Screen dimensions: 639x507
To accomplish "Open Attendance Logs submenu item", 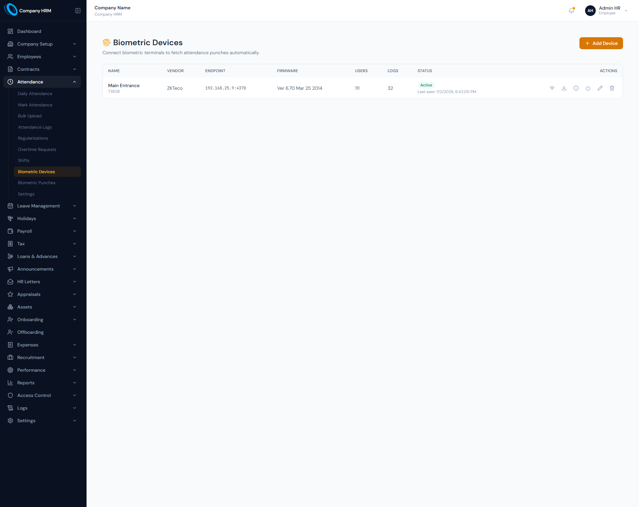I will click(x=47, y=127).
